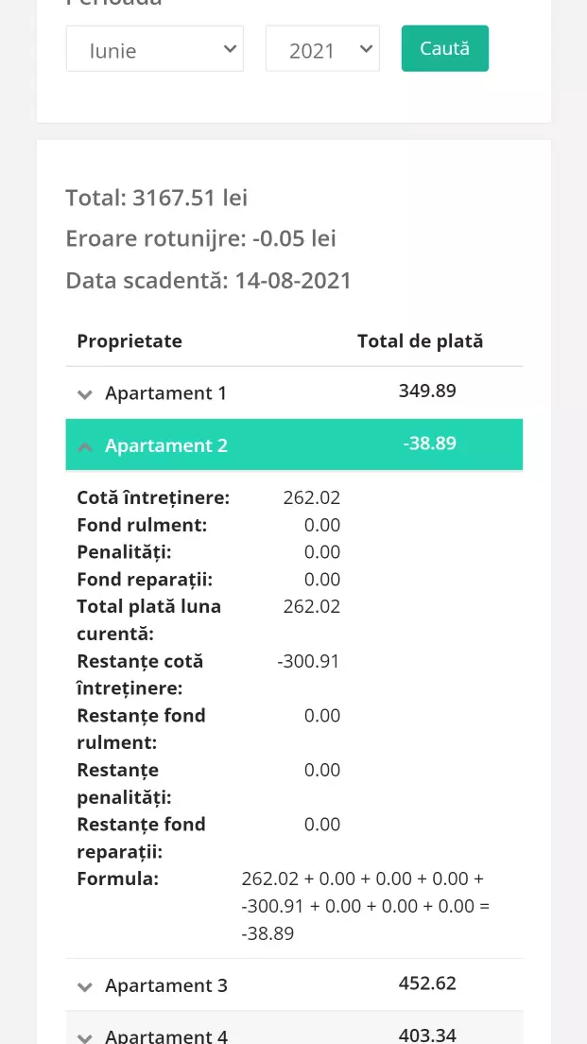The image size is (587, 1044).
Task: Expand the Apartament 4 chevron icon
Action: tap(85, 1036)
